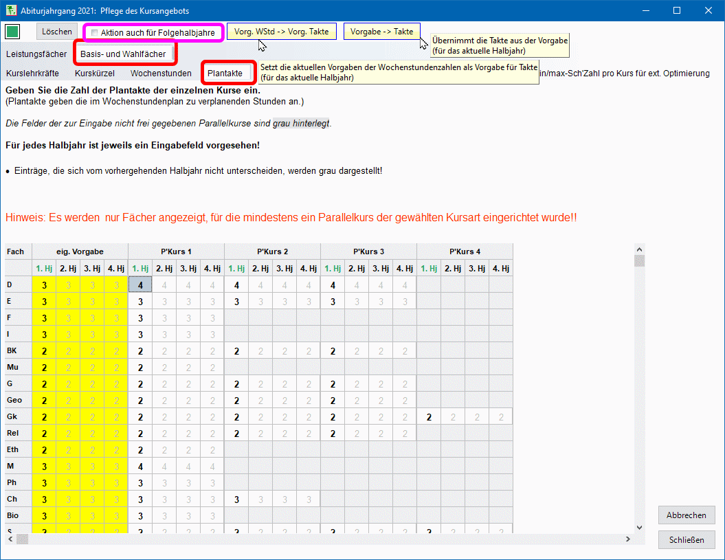Switch to Leistungsfächer tab
The width and height of the screenshot is (725, 560).
point(36,54)
